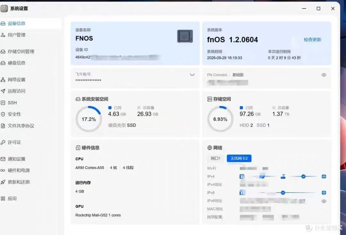The height and width of the screenshot is (235, 346).
Task: Click the SSH terminal icon in sidebar
Action: tap(3, 103)
